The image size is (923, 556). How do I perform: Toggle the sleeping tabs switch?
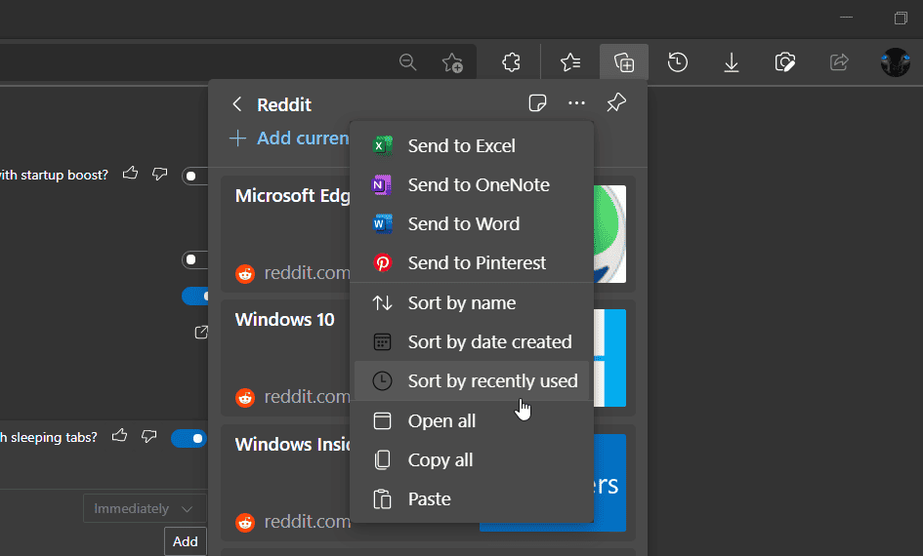point(189,438)
